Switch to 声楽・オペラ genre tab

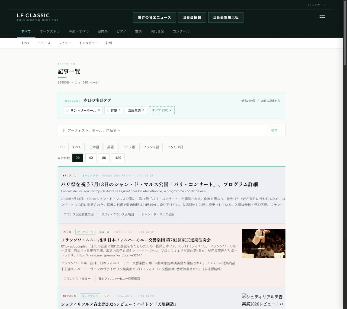pyautogui.click(x=79, y=31)
